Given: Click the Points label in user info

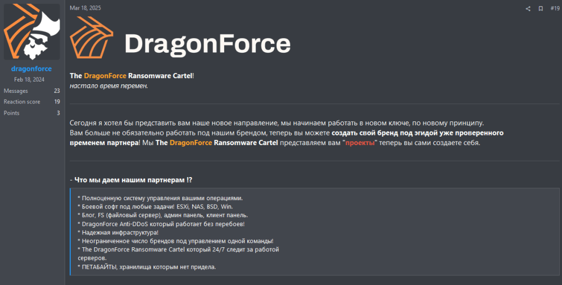Looking at the screenshot, I should (11, 113).
